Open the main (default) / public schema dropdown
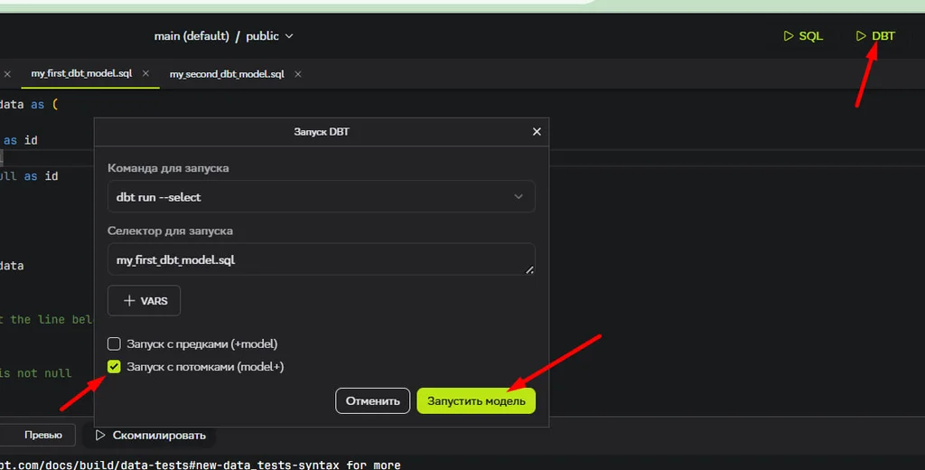 [224, 36]
